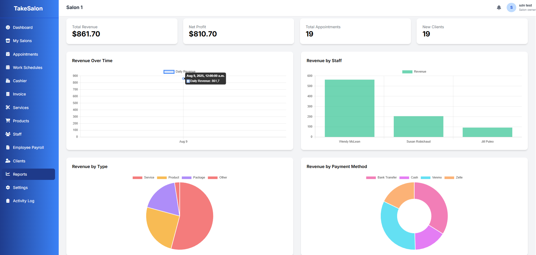Switch to the Reports section
The width and height of the screenshot is (536, 255).
pyautogui.click(x=20, y=174)
